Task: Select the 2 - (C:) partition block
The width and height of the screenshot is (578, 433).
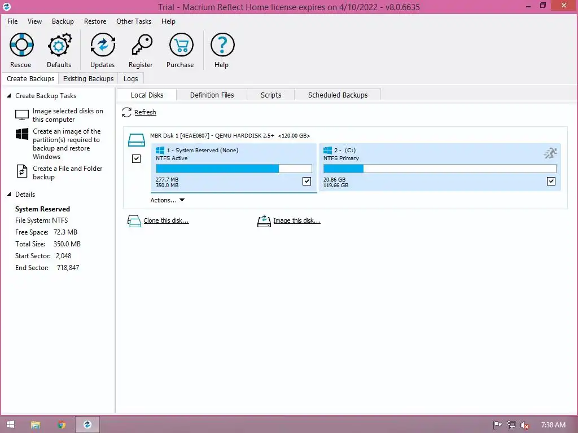Action: click(x=440, y=167)
